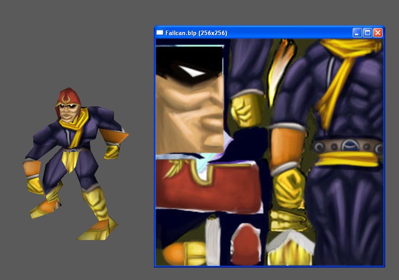The height and width of the screenshot is (280, 399).
Task: Minimize the Failcan.blp window
Action: pyautogui.click(x=357, y=33)
